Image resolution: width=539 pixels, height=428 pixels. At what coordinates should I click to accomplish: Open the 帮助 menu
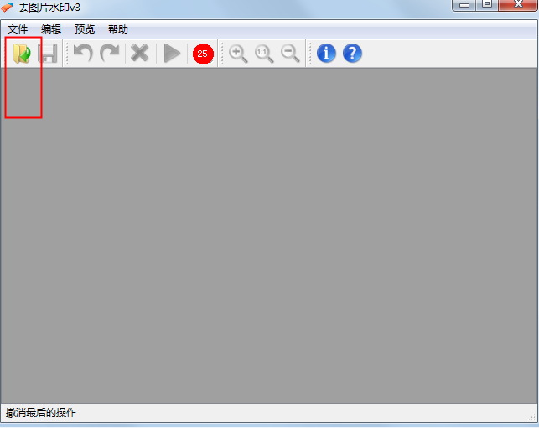118,29
